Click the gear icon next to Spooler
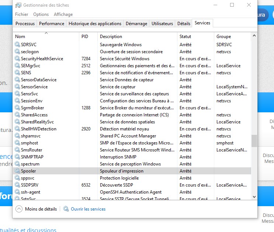 [x=17, y=171]
